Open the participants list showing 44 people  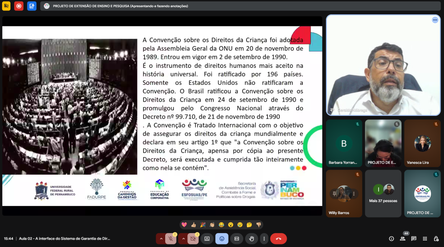pyautogui.click(x=403, y=238)
